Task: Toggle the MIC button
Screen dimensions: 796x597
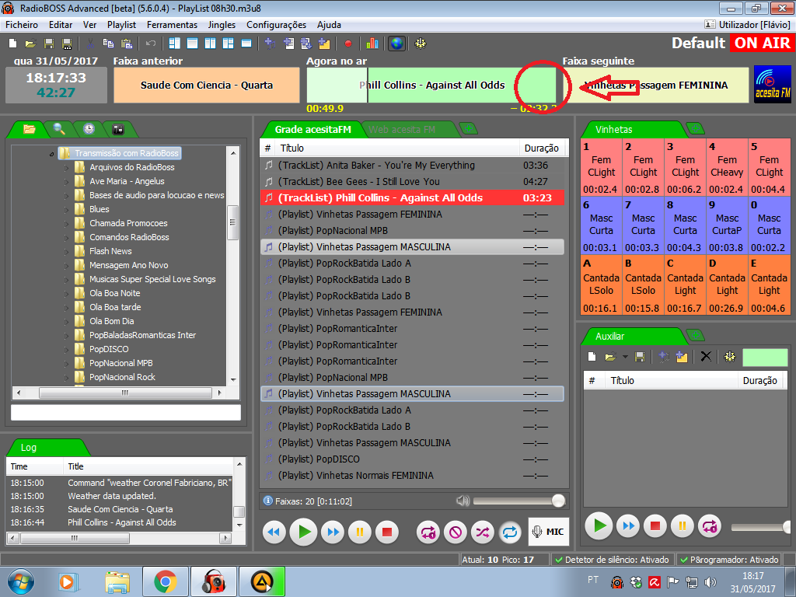Action: click(548, 532)
